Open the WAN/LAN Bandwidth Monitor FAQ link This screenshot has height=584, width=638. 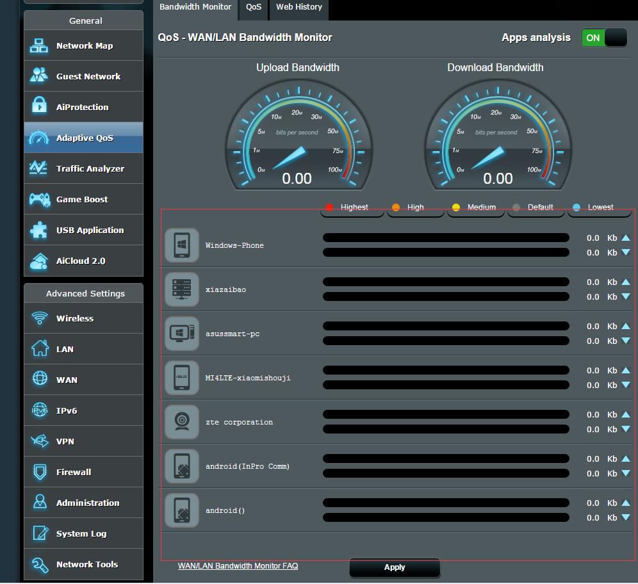(238, 565)
